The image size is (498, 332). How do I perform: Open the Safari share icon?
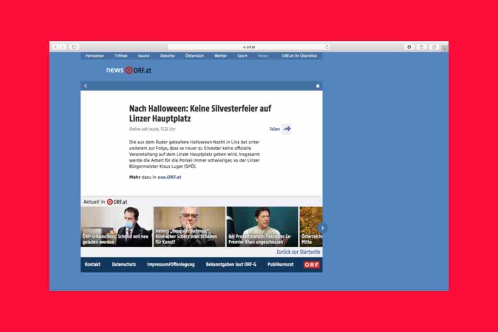421,47
